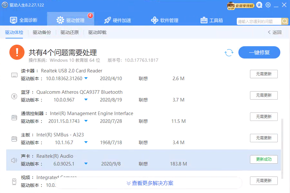The width and height of the screenshot is (290, 193).
Task: Click 更新成功 for Realtek Audio
Action: pyautogui.click(x=264, y=159)
